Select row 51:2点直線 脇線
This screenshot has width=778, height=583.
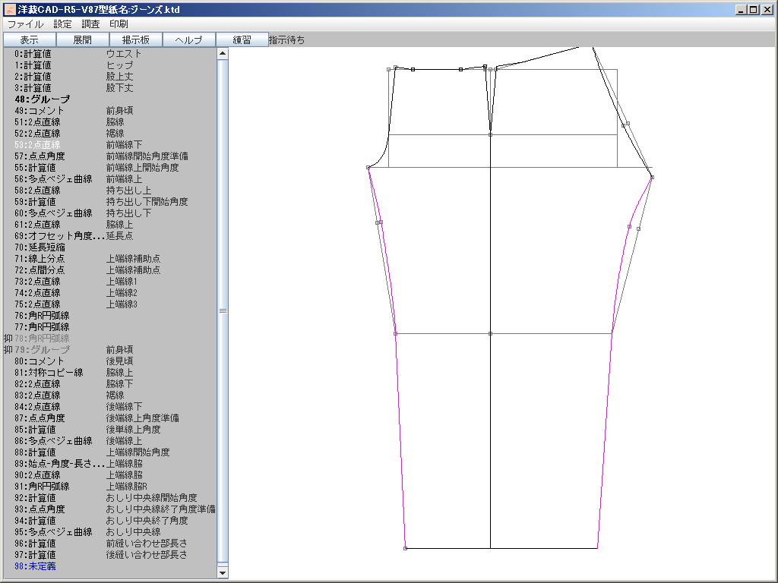pos(110,122)
